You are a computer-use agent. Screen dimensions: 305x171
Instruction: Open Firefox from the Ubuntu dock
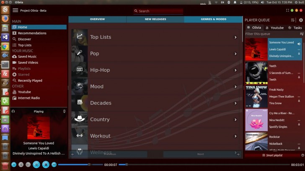pos(5,19)
